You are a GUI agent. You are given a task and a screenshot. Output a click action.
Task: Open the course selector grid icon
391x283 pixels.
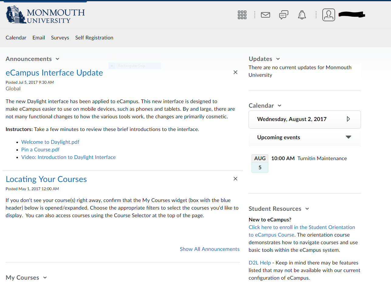coord(242,15)
